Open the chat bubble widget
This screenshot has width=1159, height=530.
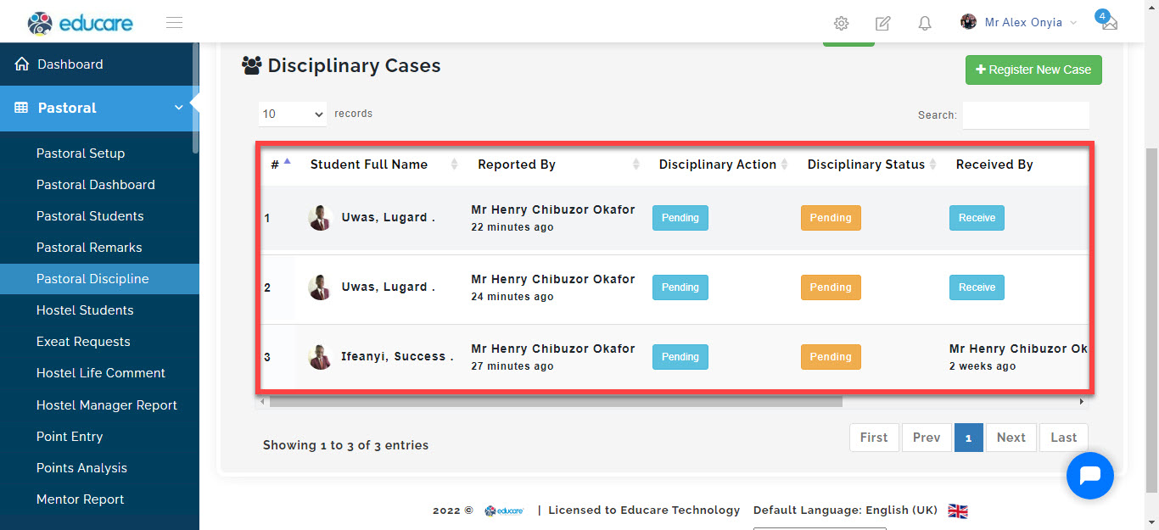1090,476
